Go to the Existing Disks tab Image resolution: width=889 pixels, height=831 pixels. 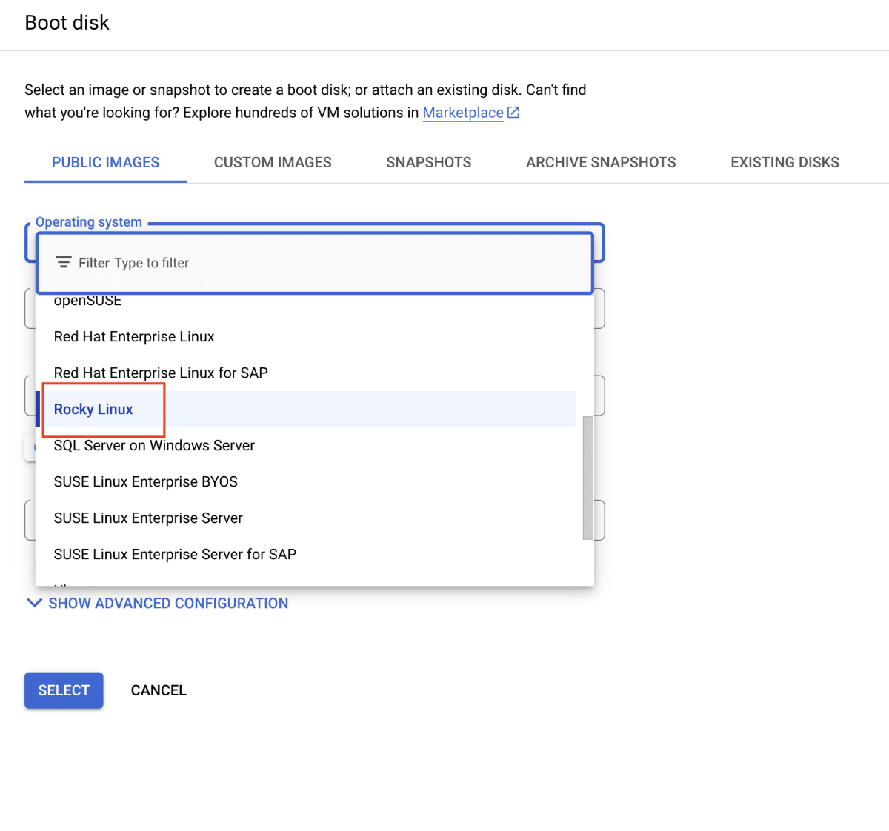(785, 162)
